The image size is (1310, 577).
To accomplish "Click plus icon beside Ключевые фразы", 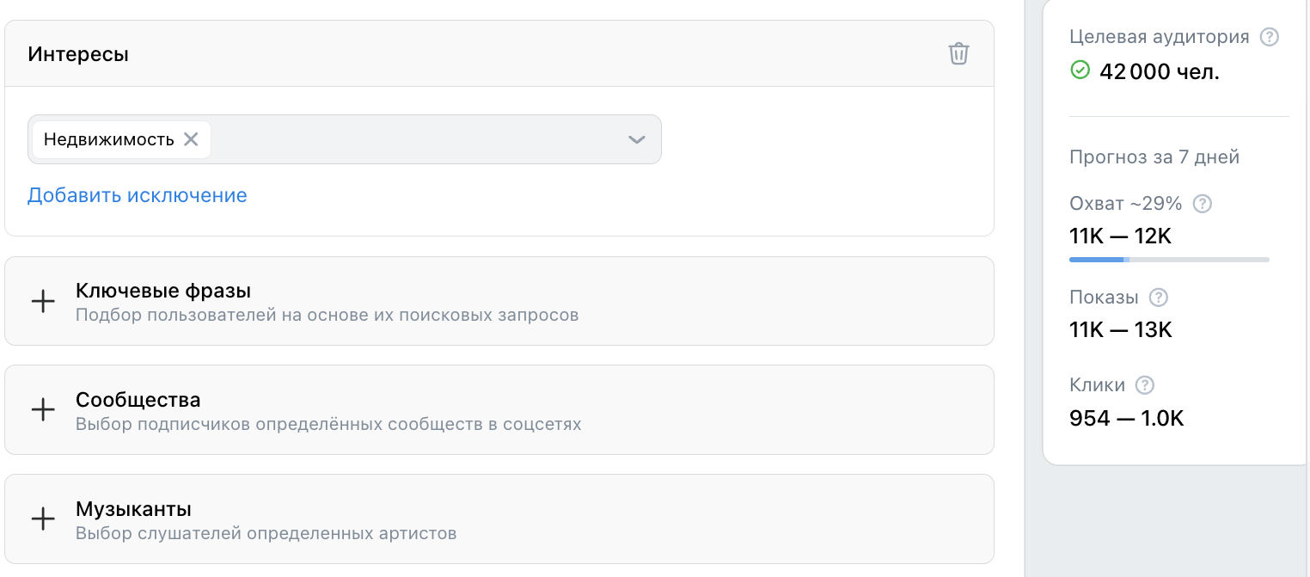I will tap(43, 301).
